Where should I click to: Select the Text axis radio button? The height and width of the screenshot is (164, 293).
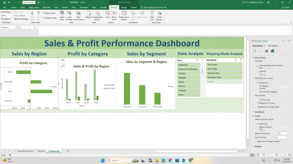(258, 71)
